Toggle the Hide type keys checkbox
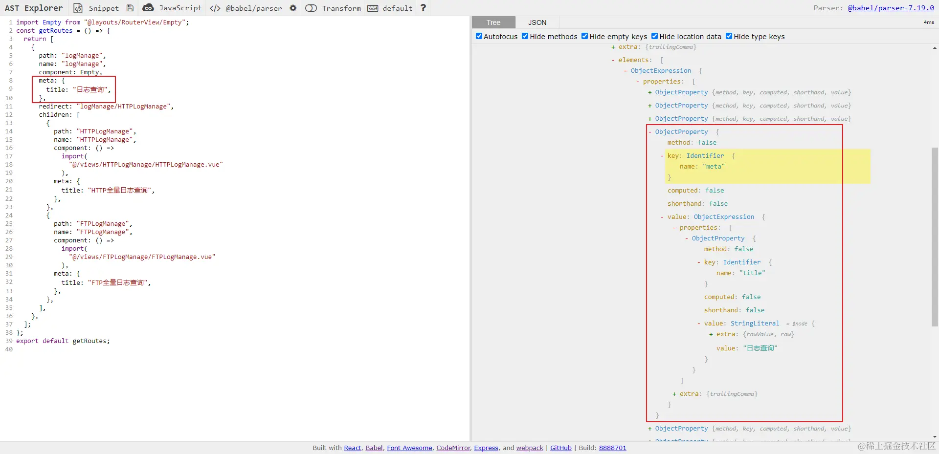Image resolution: width=939 pixels, height=454 pixels. pos(729,36)
